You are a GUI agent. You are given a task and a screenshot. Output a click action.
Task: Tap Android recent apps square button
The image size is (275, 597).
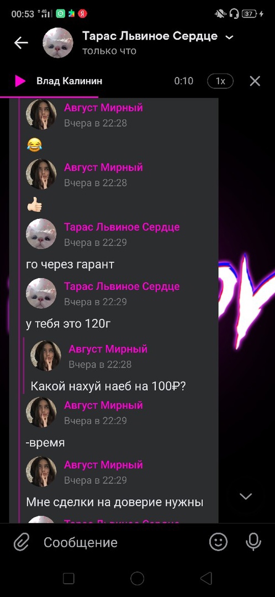point(68,578)
